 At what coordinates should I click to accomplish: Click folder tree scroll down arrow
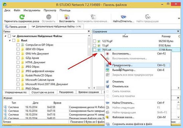point(89,88)
